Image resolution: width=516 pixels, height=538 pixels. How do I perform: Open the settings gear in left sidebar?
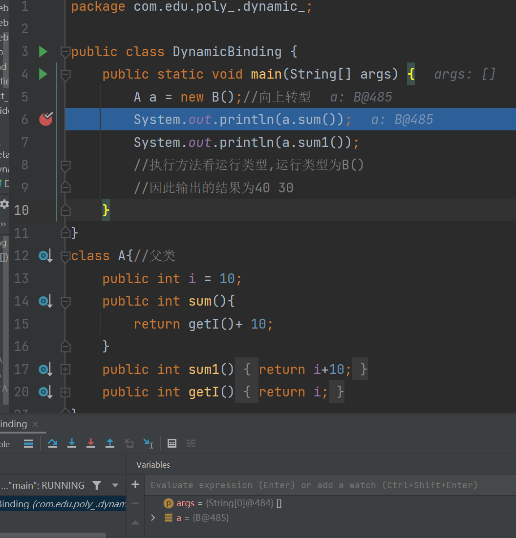4,204
